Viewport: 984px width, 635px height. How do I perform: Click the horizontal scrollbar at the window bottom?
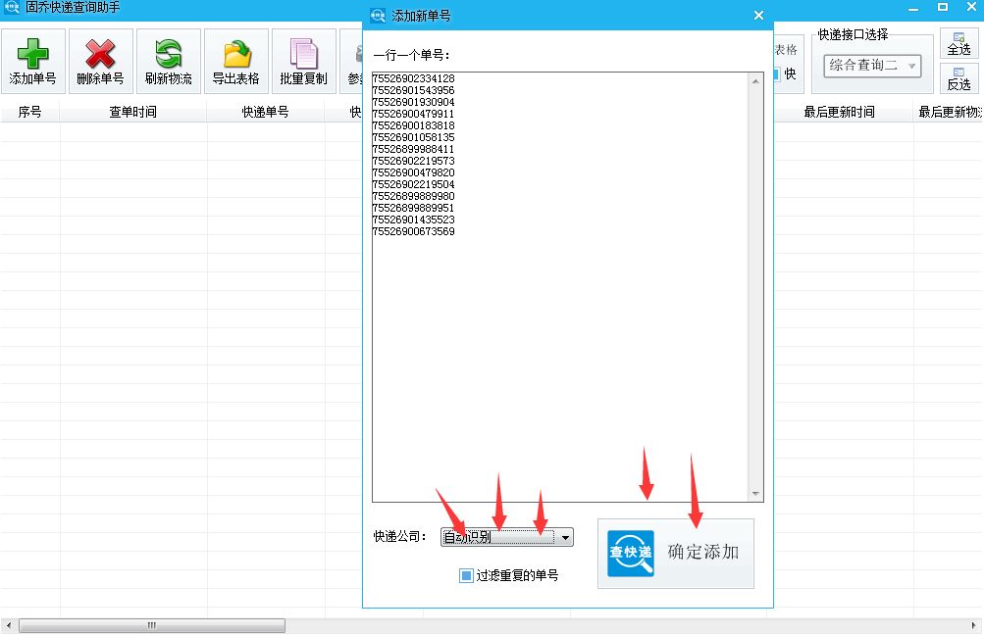pyautogui.click(x=152, y=623)
